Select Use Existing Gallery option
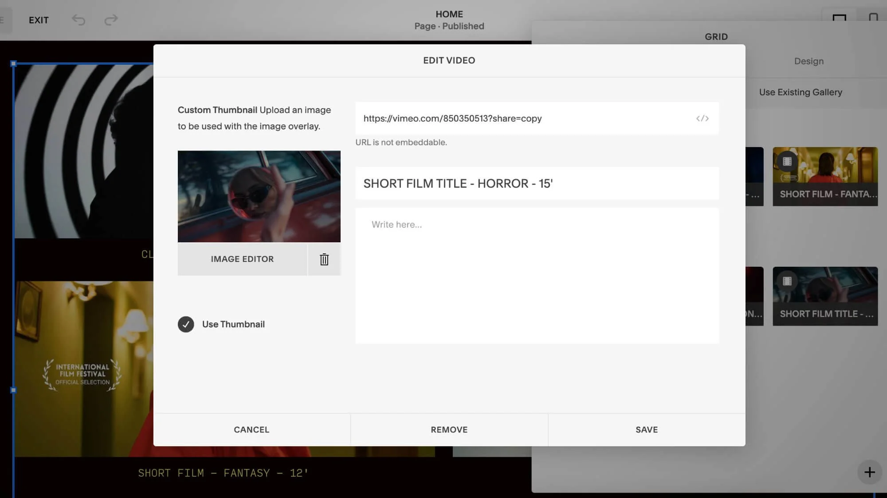The height and width of the screenshot is (498, 887). pos(800,92)
